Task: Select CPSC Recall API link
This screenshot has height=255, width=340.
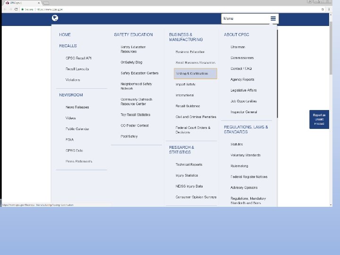Action: point(78,58)
